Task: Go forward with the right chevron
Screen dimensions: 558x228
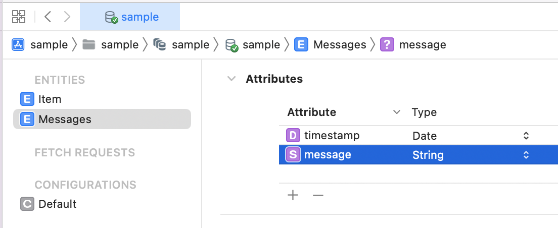Action: [x=67, y=17]
